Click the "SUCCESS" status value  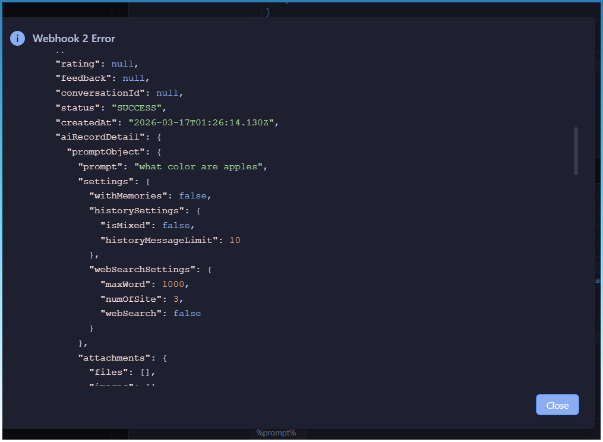pos(138,108)
